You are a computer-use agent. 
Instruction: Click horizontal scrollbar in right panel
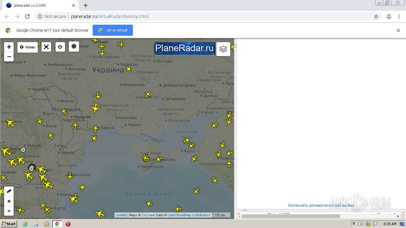click(x=291, y=216)
